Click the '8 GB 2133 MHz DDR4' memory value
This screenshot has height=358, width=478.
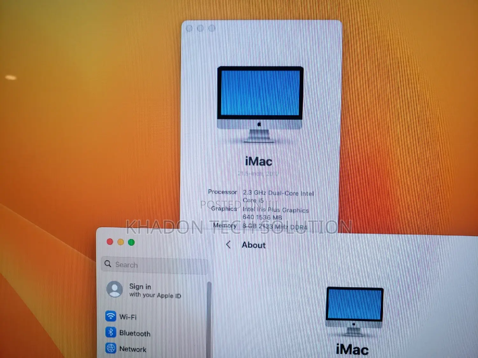(275, 227)
